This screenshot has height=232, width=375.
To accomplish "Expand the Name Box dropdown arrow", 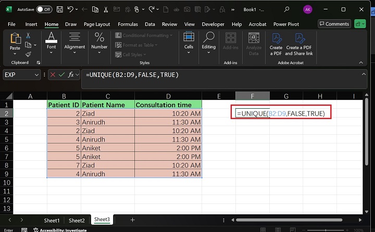I will (36, 75).
